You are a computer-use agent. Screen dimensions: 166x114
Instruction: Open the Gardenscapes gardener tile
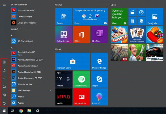(137, 52)
